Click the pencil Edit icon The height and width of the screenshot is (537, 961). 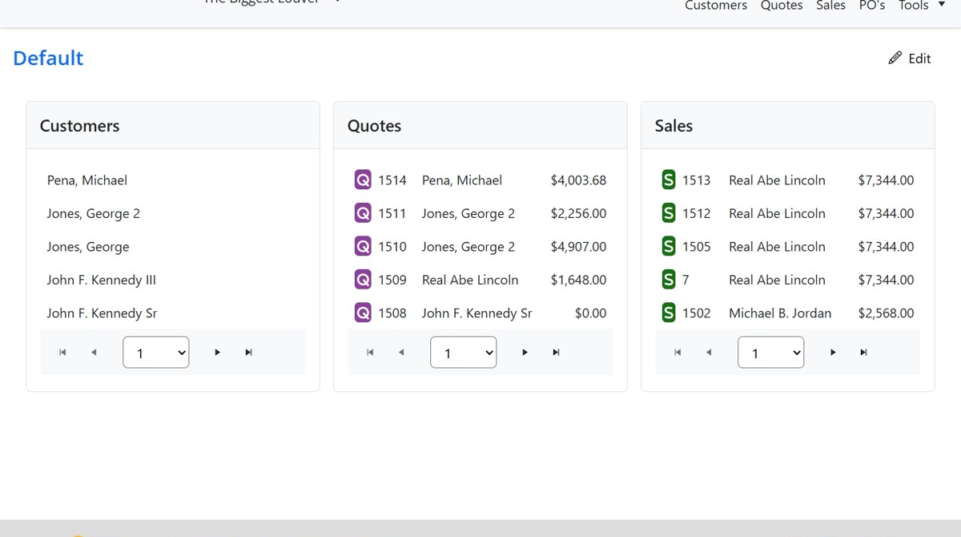click(x=895, y=58)
